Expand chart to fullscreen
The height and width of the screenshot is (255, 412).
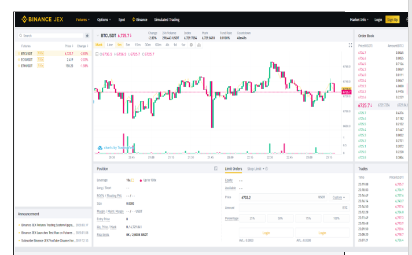350,45
